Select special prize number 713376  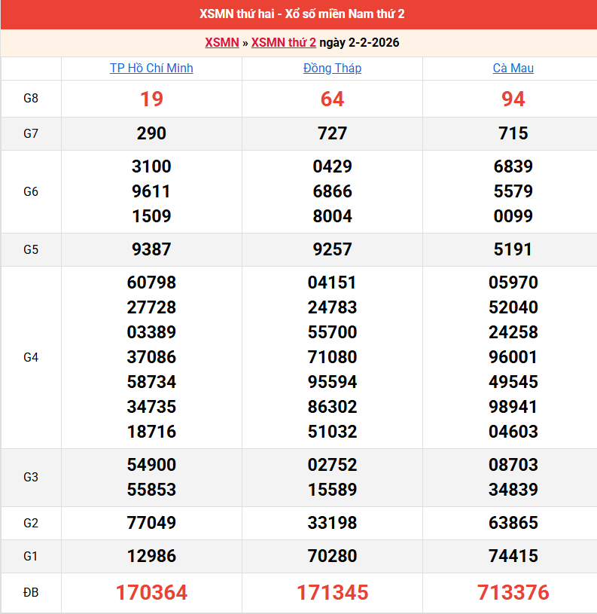pyautogui.click(x=513, y=593)
